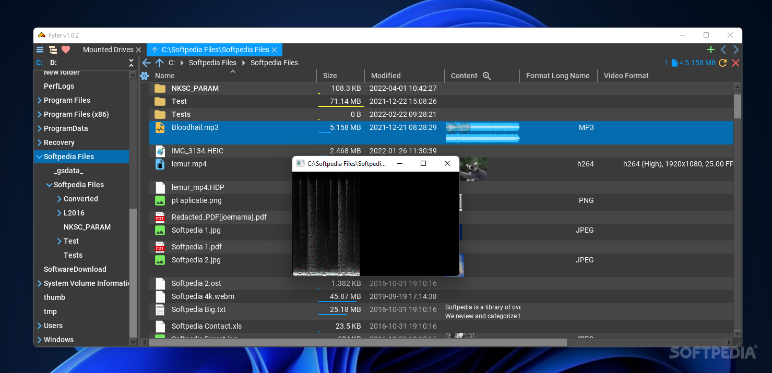Expand the Converted tree node
772x373 pixels.
click(60, 199)
